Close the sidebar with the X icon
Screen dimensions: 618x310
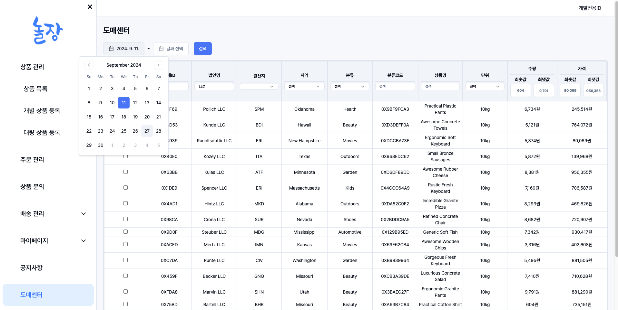click(90, 7)
